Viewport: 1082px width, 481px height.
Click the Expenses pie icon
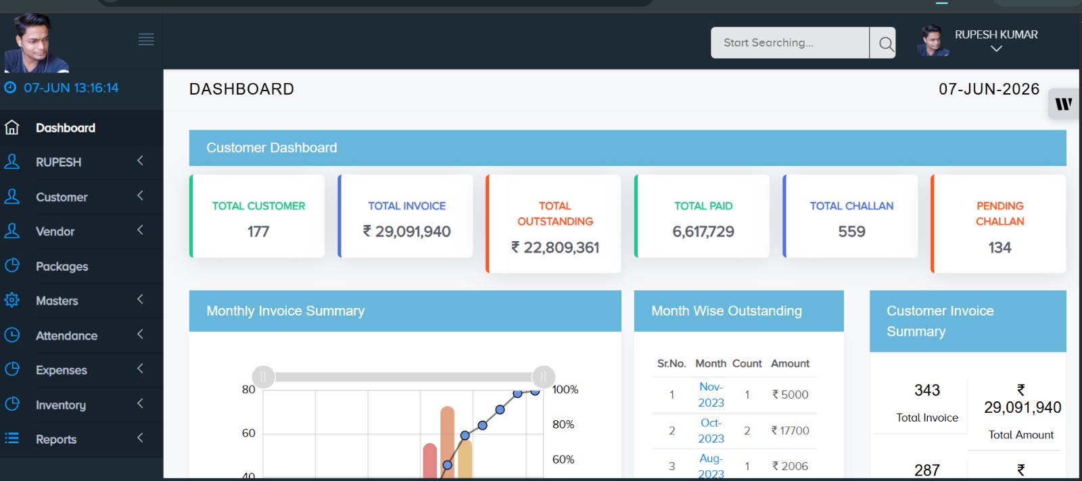pos(12,370)
